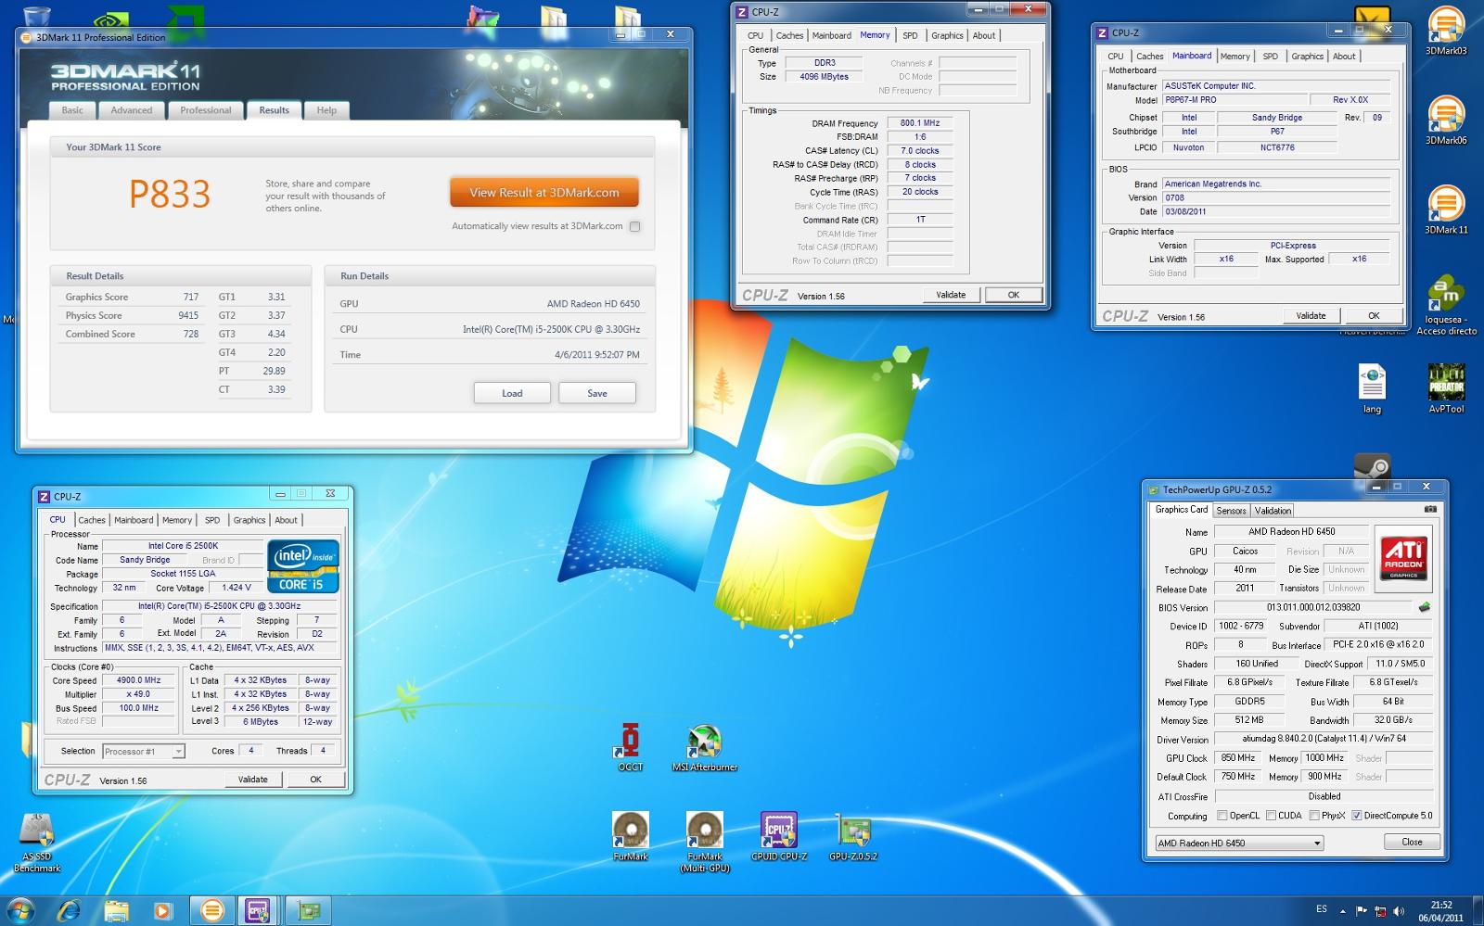Open the CPUID CPU-Z desktop shortcut

[x=779, y=836]
